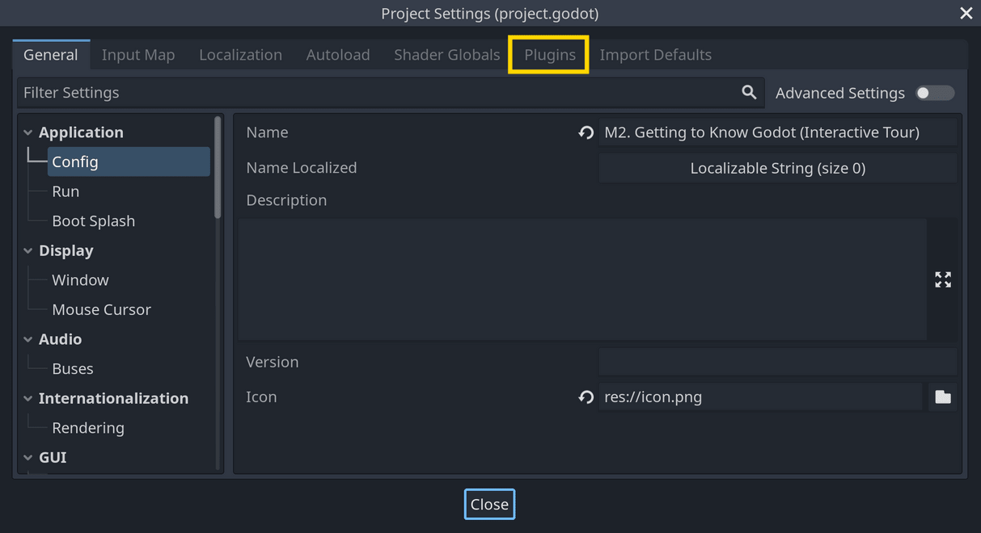Collapse the Internationalization category
The image size is (981, 533).
pyautogui.click(x=28, y=398)
